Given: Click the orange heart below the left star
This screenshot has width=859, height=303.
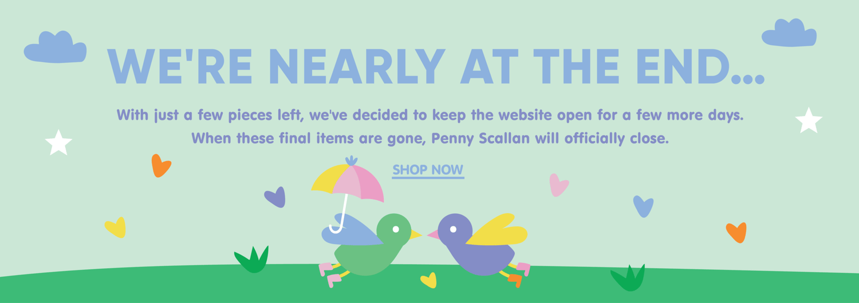Looking at the screenshot, I should (160, 166).
